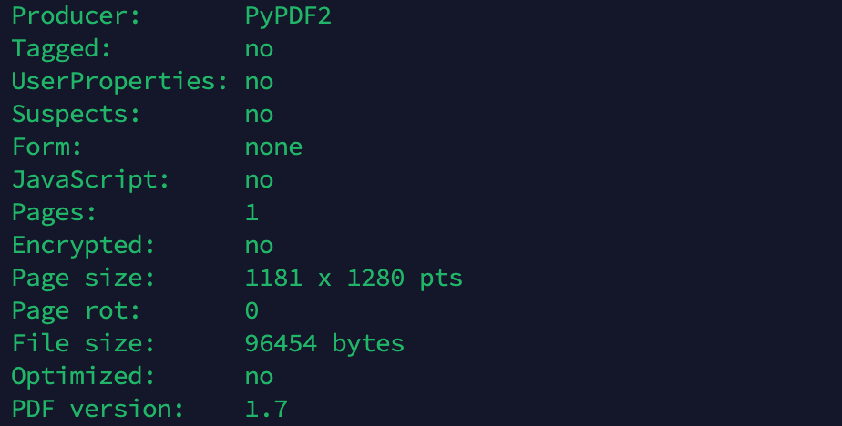This screenshot has height=426, width=842.
Task: Click the JavaScript label
Action: 90,180
